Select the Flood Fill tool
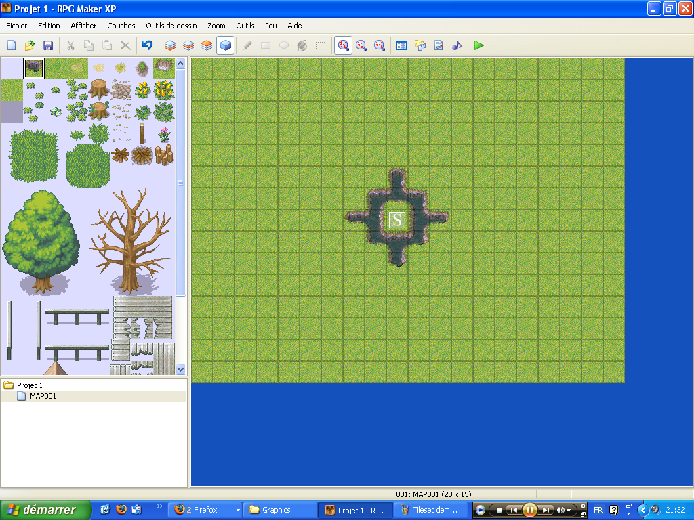The width and height of the screenshot is (694, 520). pyautogui.click(x=302, y=45)
